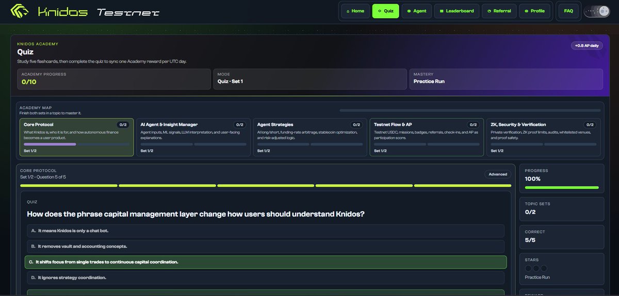This screenshot has width=619, height=296.
Task: Click the quiz question heading text
Action: 196,214
